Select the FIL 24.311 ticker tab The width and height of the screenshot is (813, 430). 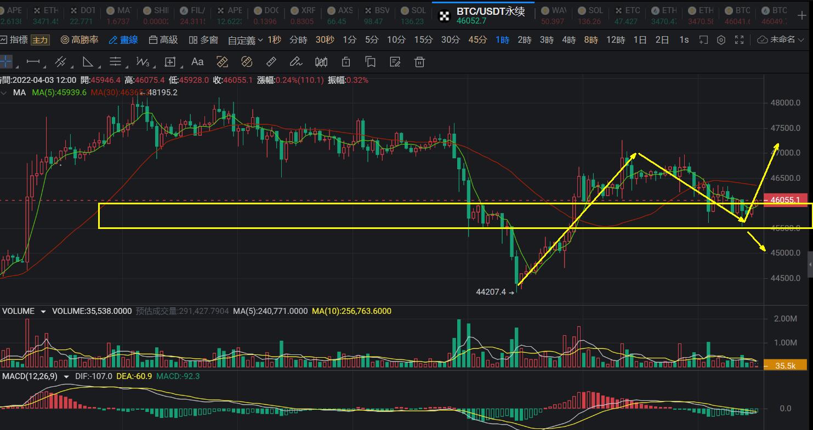tap(193, 15)
